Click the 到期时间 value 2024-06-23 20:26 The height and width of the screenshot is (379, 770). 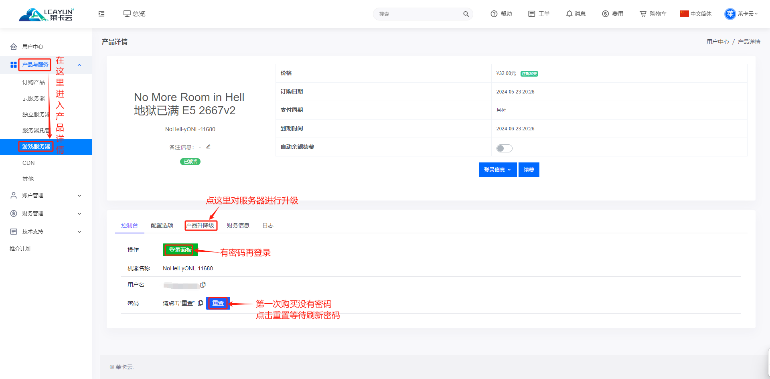(515, 129)
